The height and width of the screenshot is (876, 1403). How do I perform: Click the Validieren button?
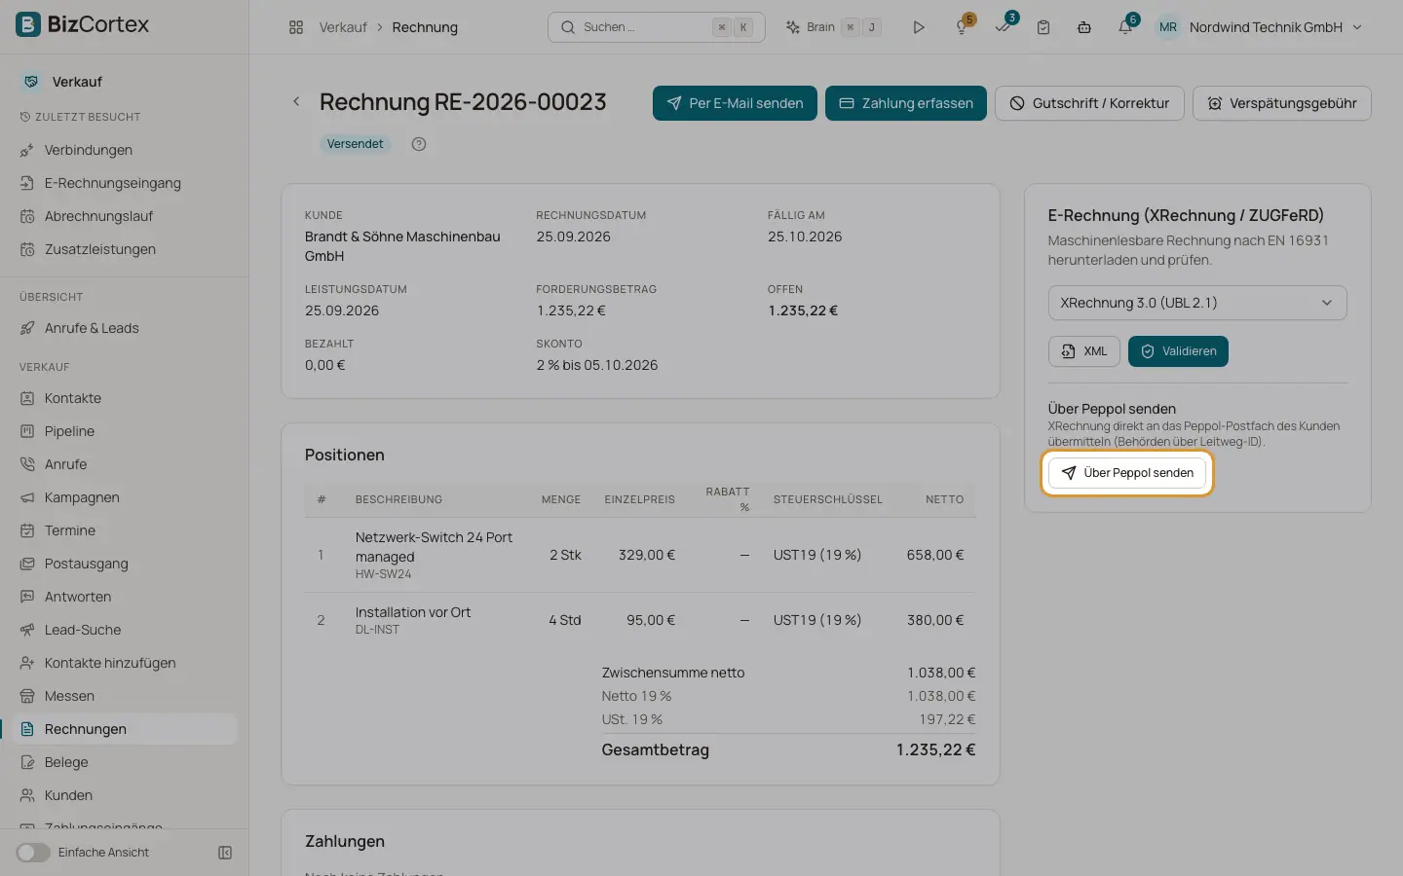click(1178, 351)
